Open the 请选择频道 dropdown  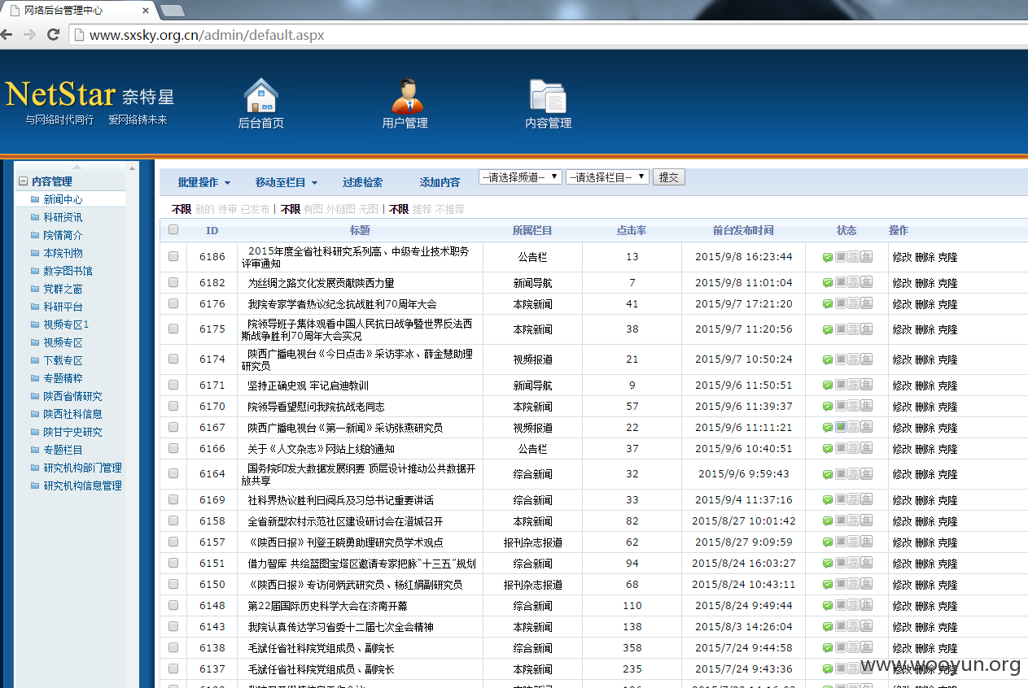520,177
